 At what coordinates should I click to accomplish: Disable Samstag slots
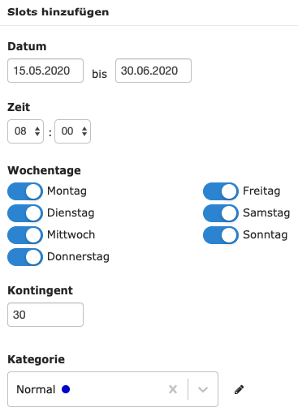tap(221, 213)
